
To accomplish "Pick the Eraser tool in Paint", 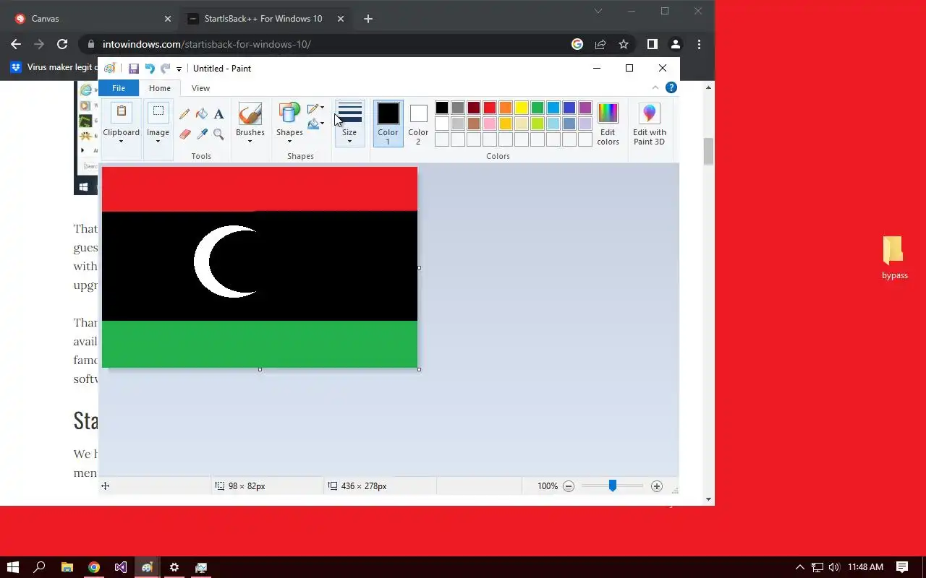I will (184, 134).
